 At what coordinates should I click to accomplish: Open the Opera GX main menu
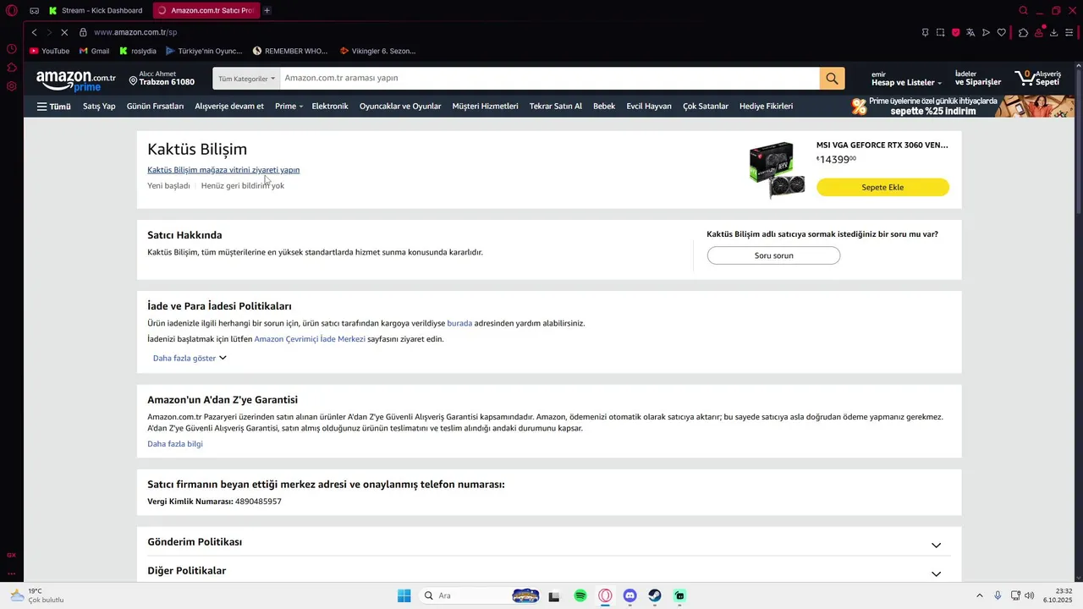point(12,11)
